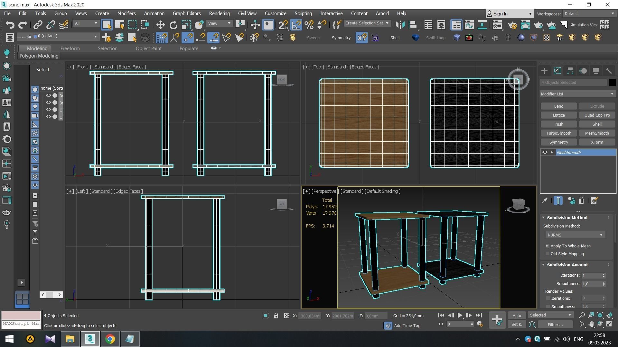Image resolution: width=618 pixels, height=347 pixels.
Task: Click the Undo arrow icon
Action: pos(10,25)
